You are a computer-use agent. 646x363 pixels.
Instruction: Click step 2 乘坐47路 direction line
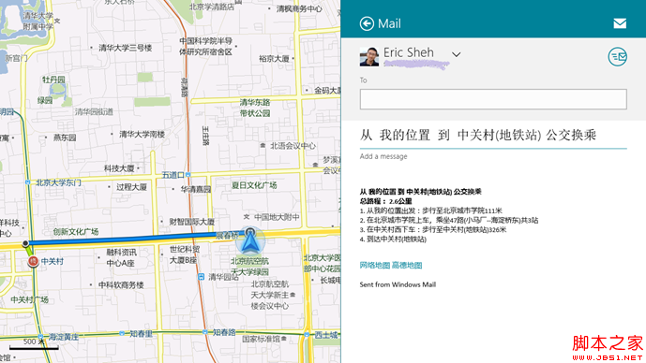click(x=449, y=221)
